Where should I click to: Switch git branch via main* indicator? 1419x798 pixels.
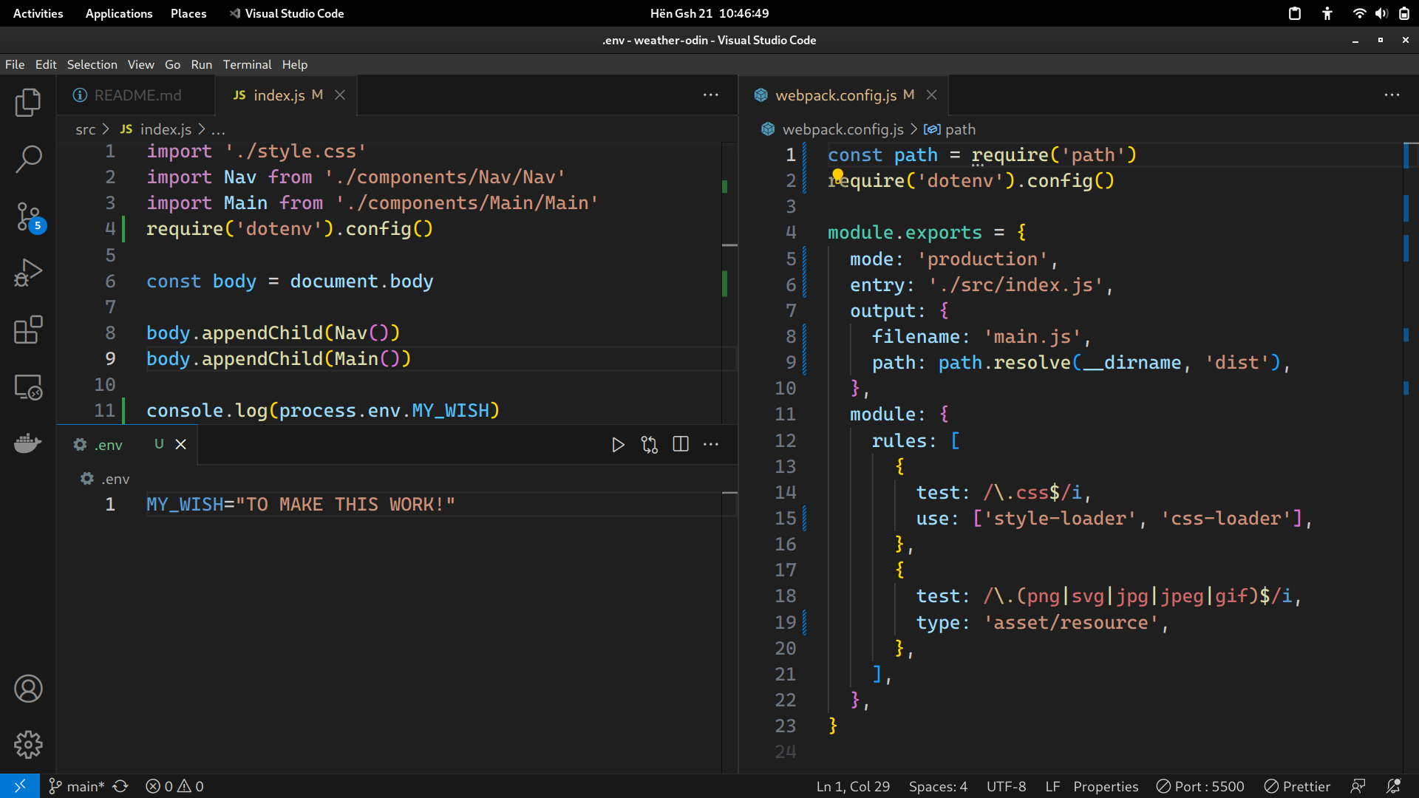[77, 786]
